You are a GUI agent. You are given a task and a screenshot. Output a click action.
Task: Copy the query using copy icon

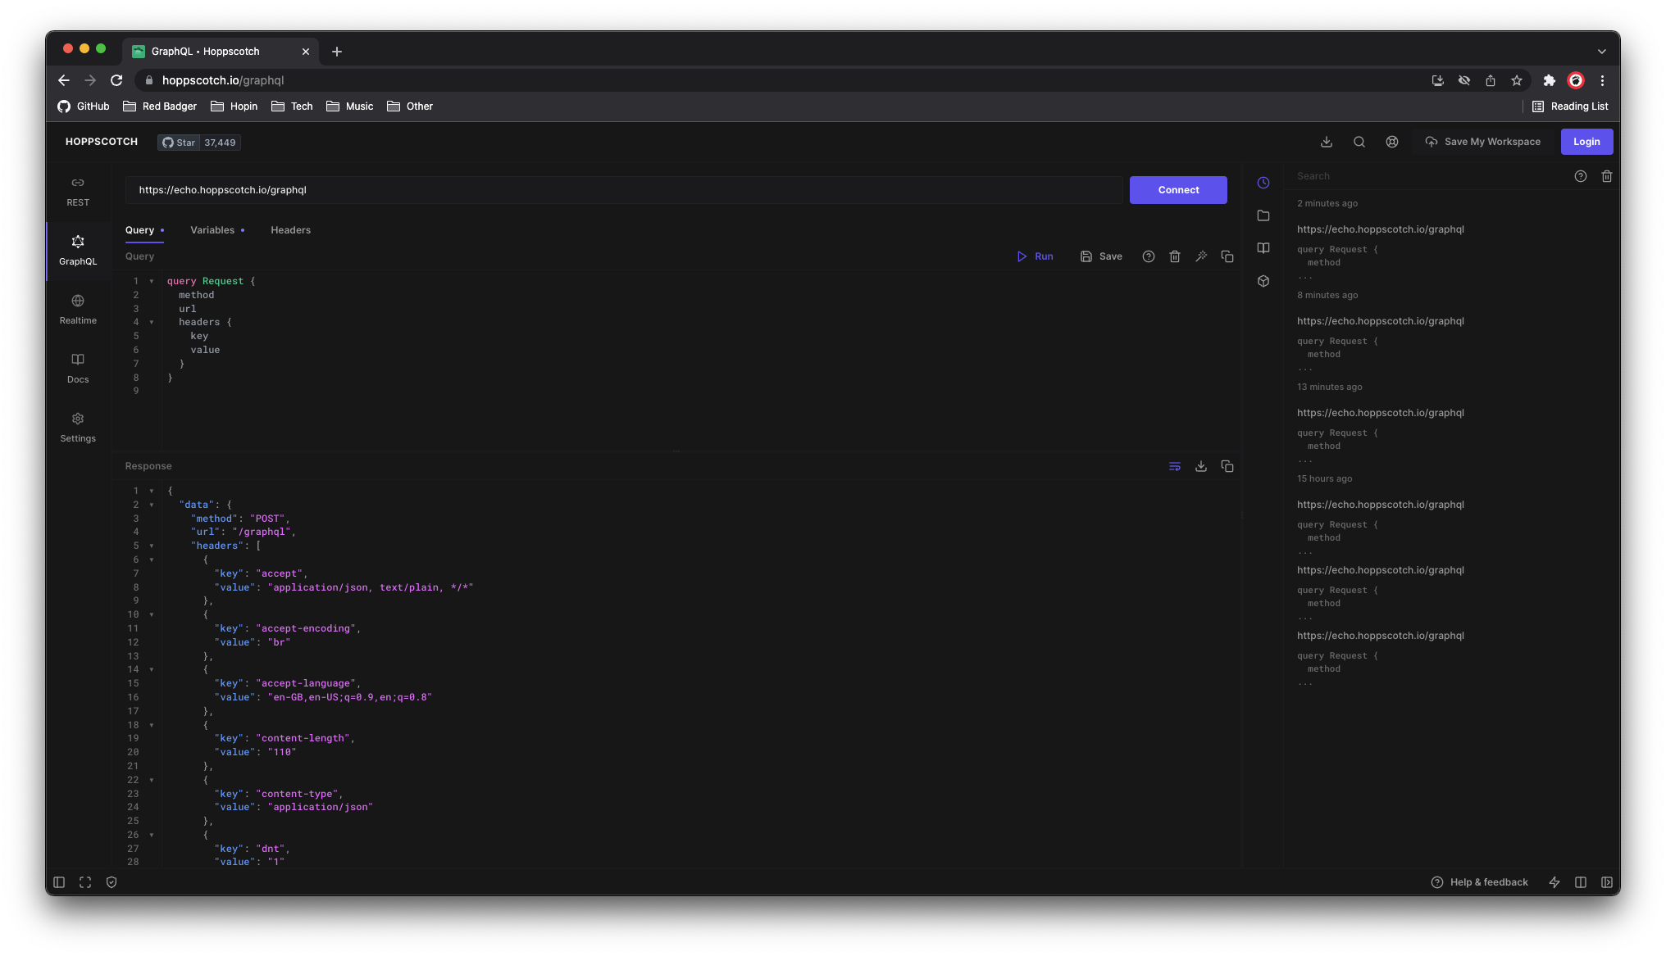(x=1227, y=256)
